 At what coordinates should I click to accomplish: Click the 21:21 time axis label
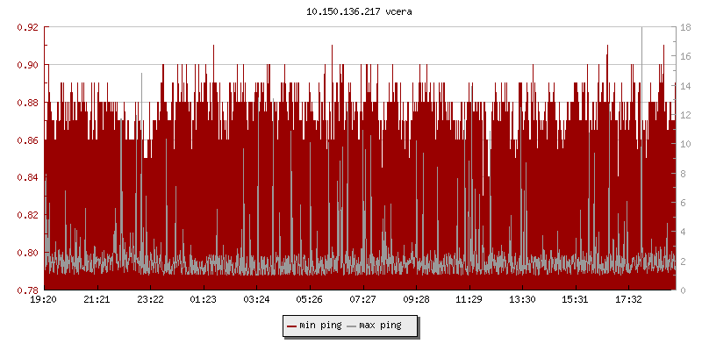(97, 300)
